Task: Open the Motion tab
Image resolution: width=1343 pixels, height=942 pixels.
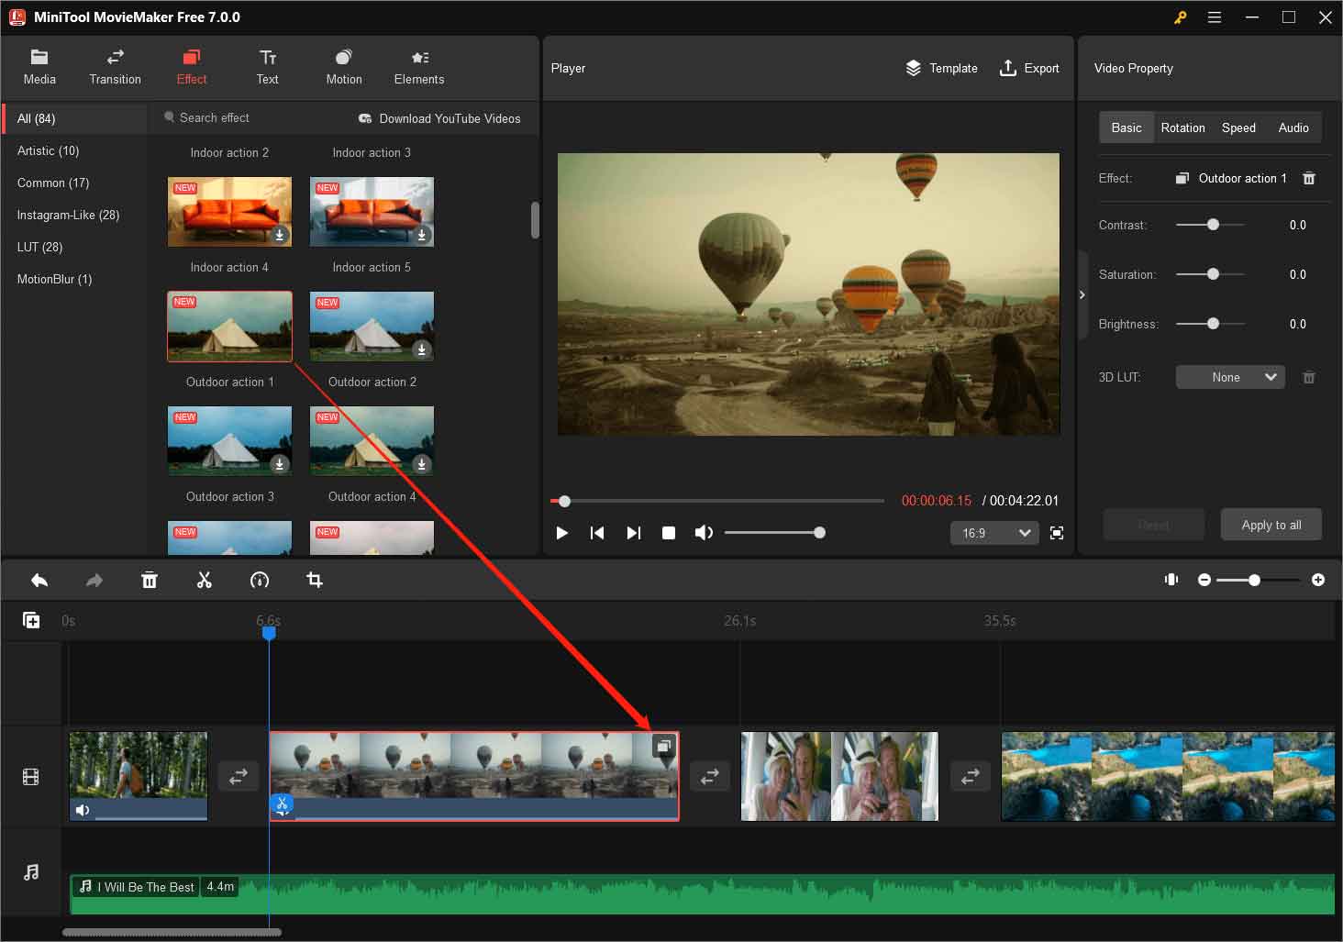Action: (344, 68)
